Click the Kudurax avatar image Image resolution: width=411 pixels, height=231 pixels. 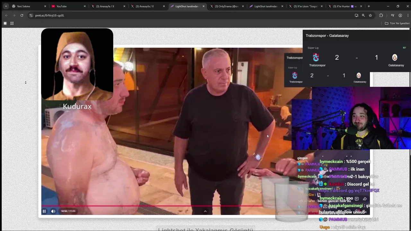(77, 64)
